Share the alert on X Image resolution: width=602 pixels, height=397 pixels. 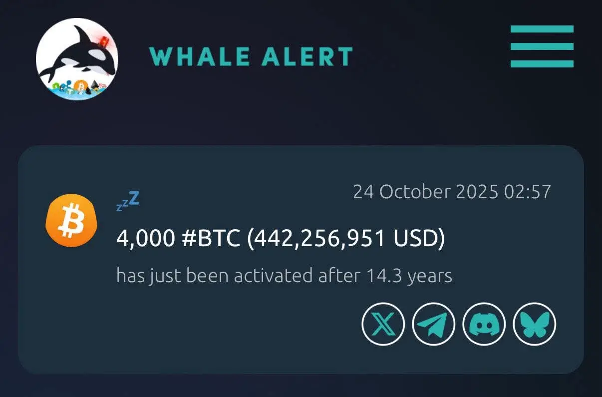tap(383, 324)
